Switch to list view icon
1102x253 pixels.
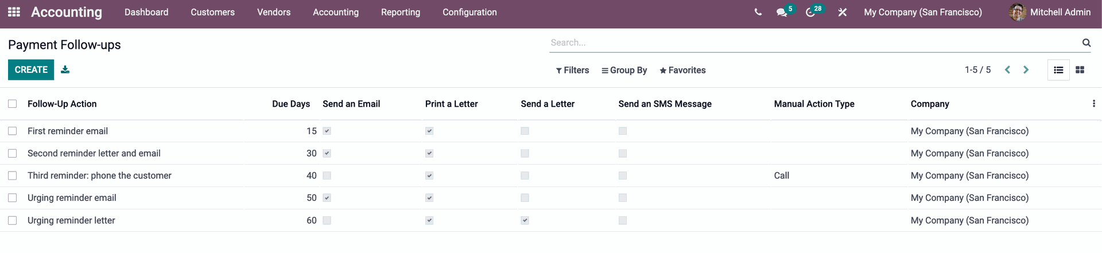click(1058, 70)
